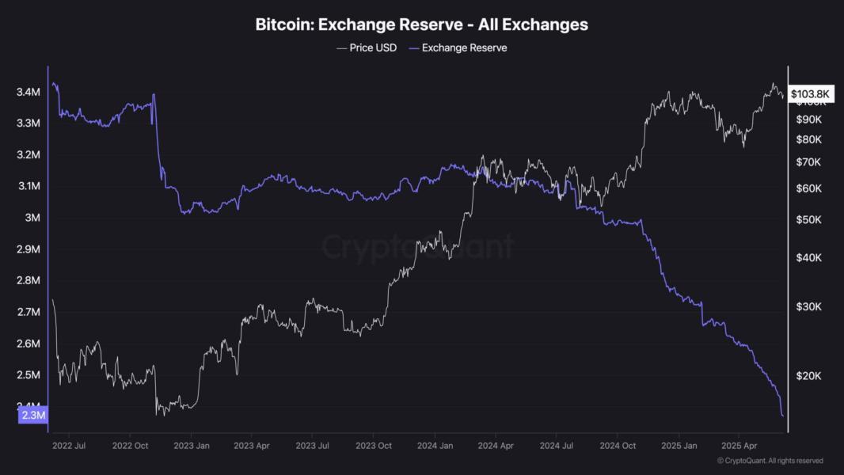The width and height of the screenshot is (844, 475).
Task: Click the 3M left axis label
Action: pos(32,218)
